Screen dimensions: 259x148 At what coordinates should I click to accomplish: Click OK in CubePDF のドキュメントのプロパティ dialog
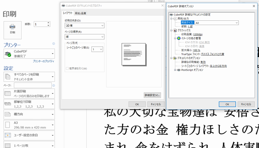pyautogui.click(x=137, y=104)
